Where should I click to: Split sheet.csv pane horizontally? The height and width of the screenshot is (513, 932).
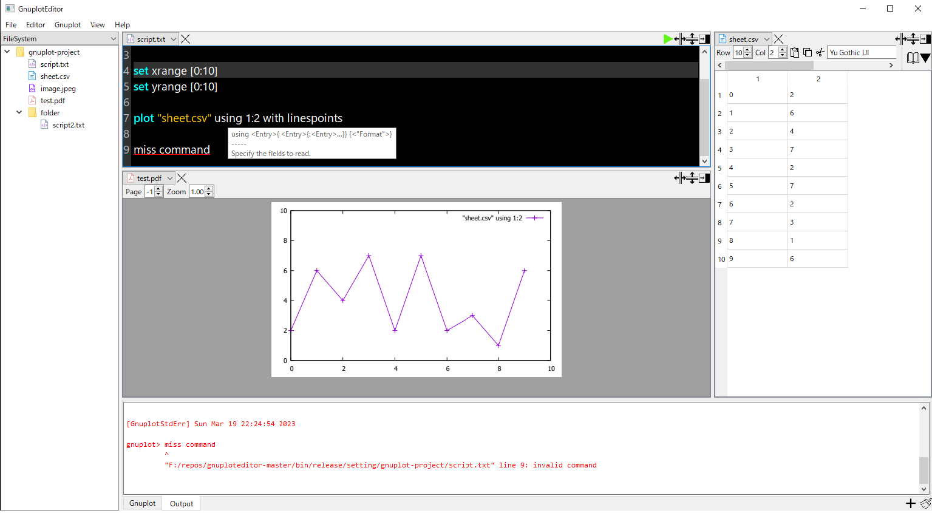(901, 39)
